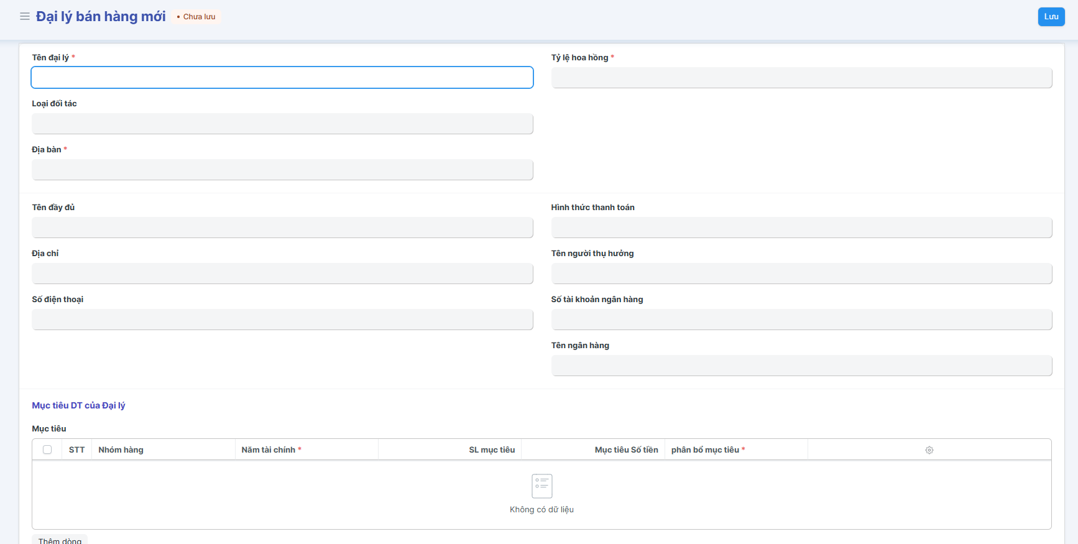Open the Loại đối tác dropdown field
Image resolution: width=1078 pixels, height=544 pixels.
[282, 124]
